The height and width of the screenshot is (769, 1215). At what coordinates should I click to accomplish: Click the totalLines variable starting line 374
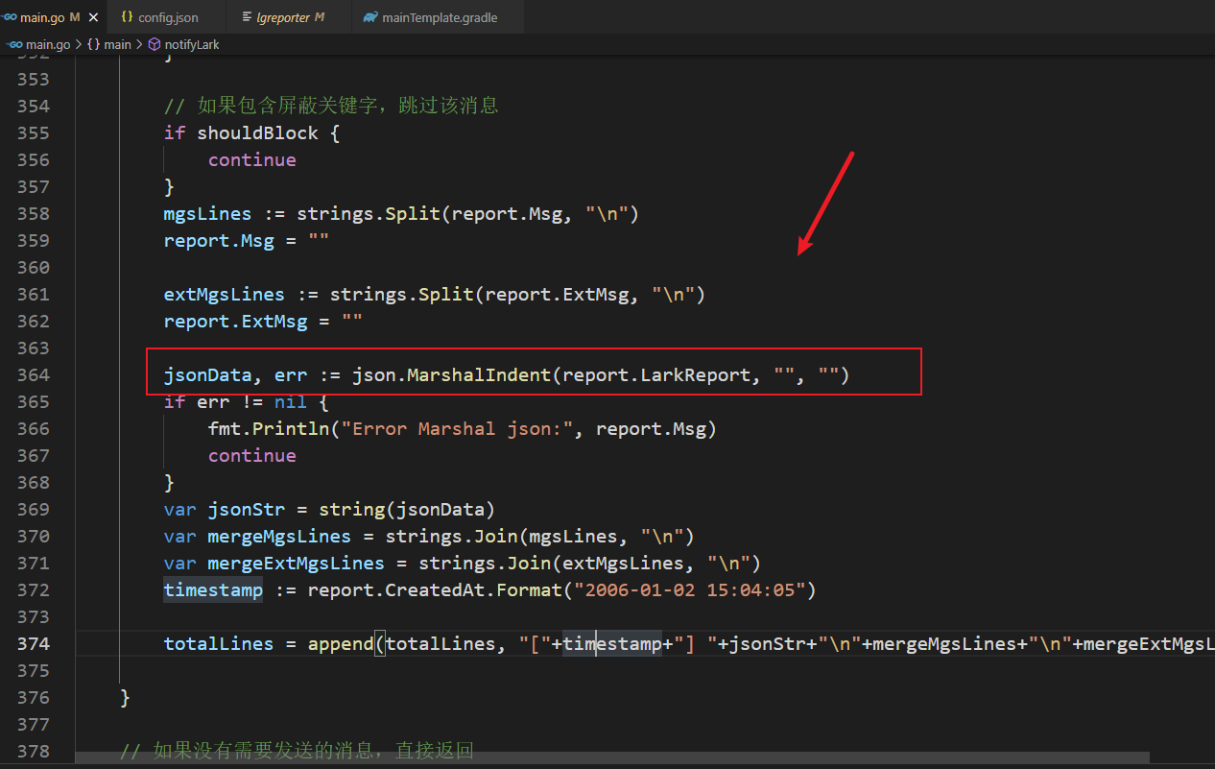219,643
